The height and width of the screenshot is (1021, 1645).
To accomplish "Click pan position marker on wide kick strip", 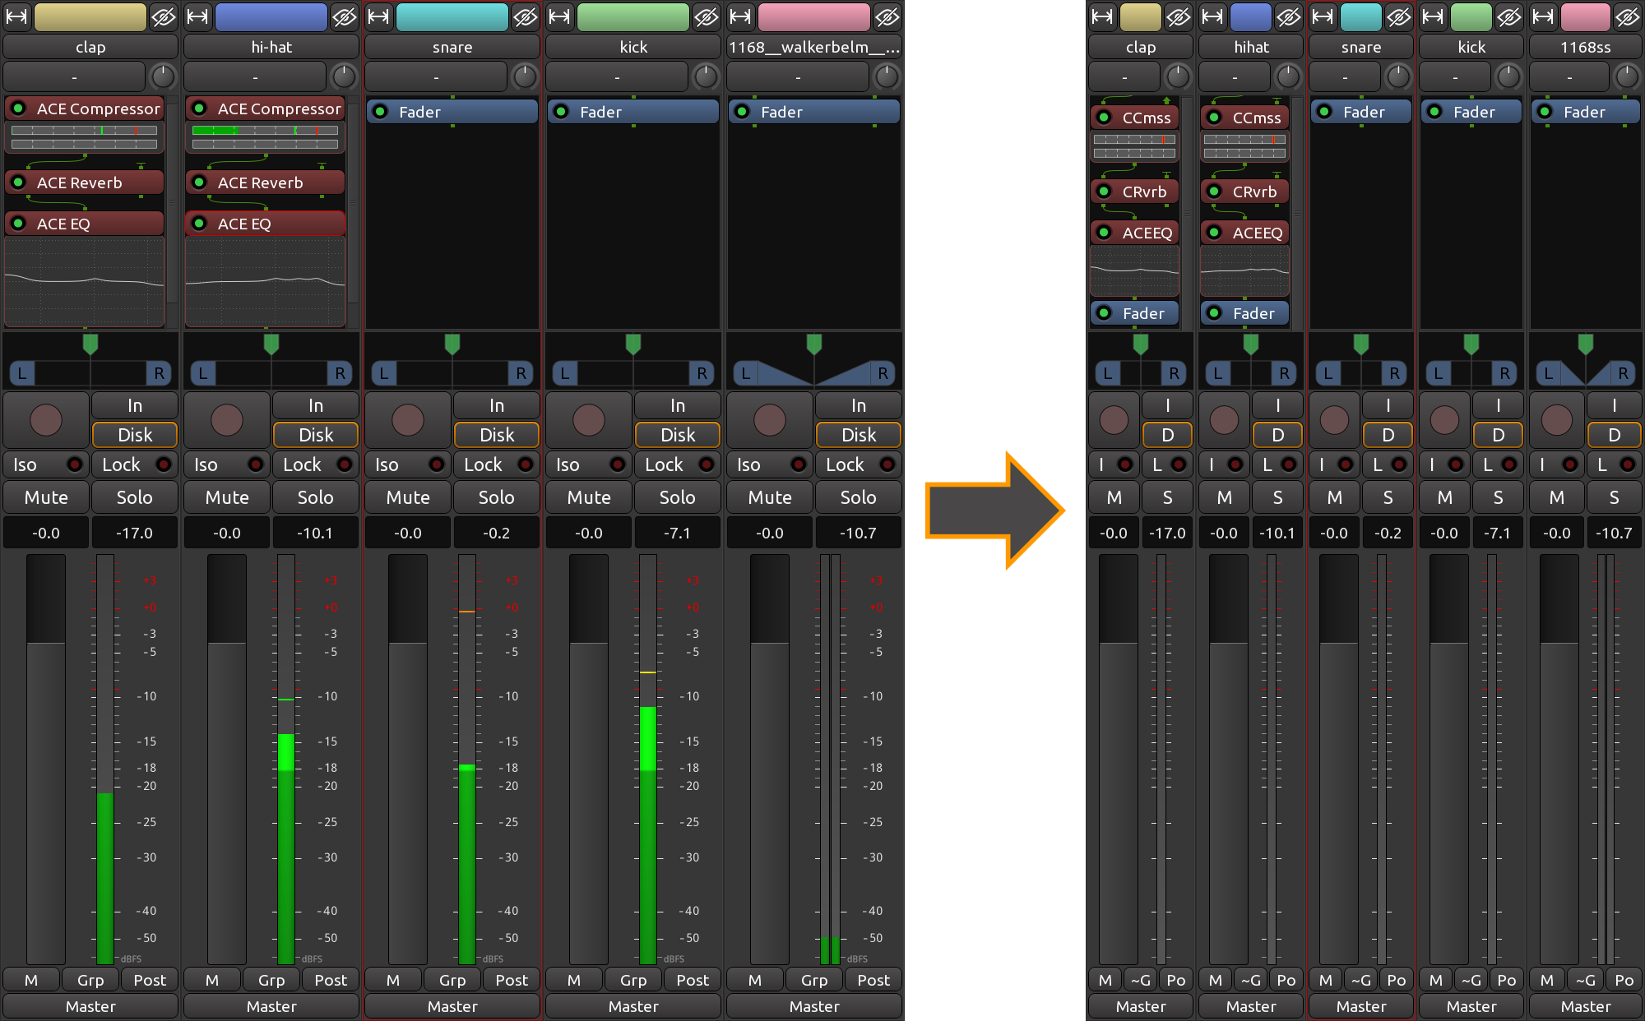I will coord(633,344).
